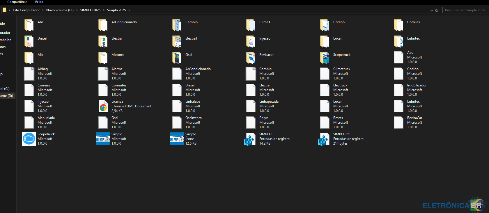Select the Simplo Ícone file
489x213 pixels.
[x=177, y=139]
